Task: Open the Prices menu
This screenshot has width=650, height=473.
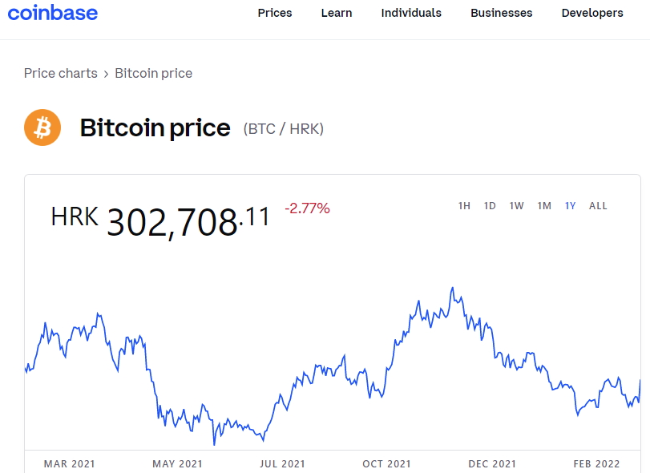Action: (x=275, y=13)
